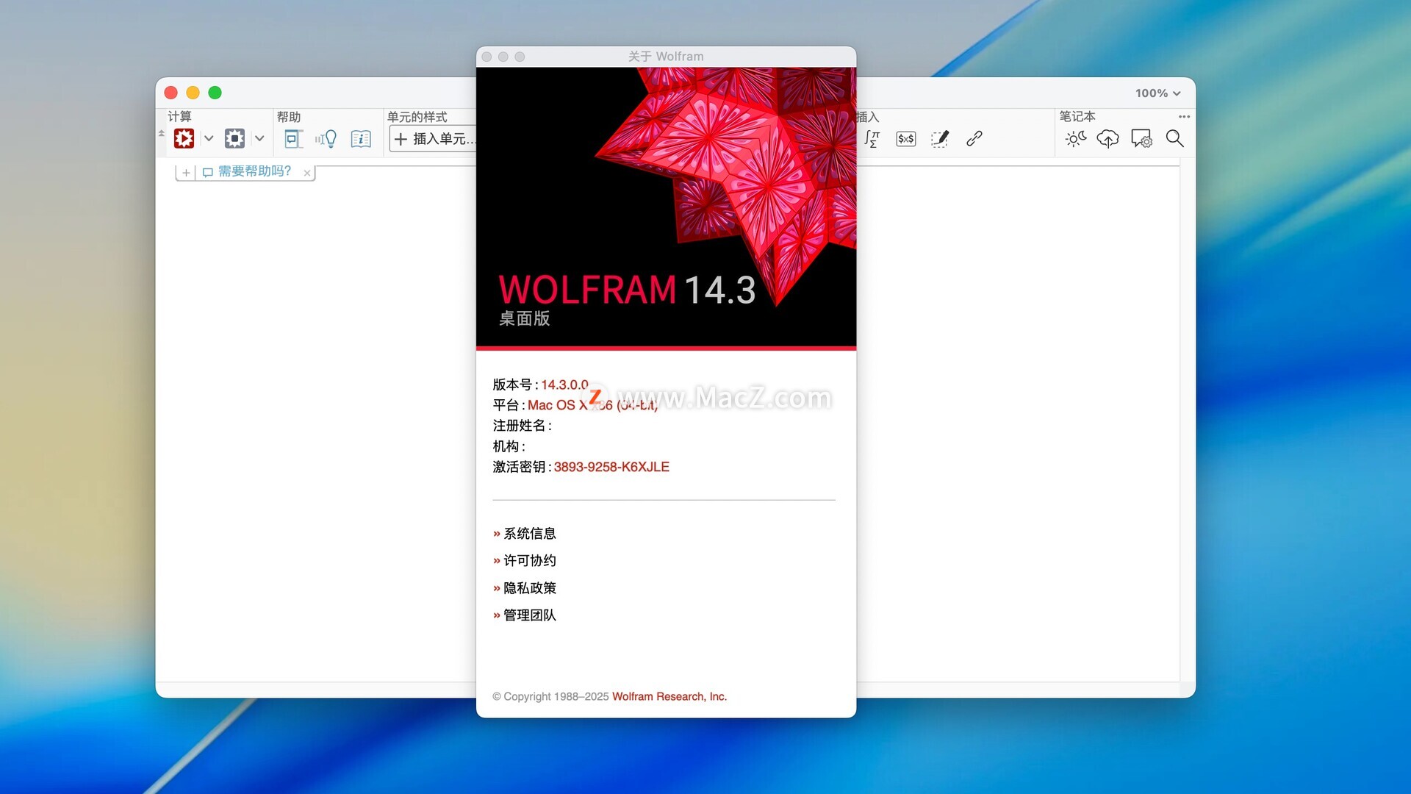Click the $x$ TeX input icon
1411x794 pixels.
(x=906, y=138)
